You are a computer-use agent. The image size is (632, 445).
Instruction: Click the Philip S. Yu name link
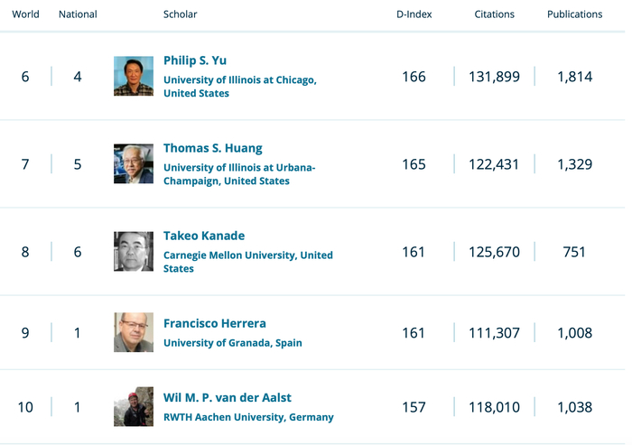point(195,60)
